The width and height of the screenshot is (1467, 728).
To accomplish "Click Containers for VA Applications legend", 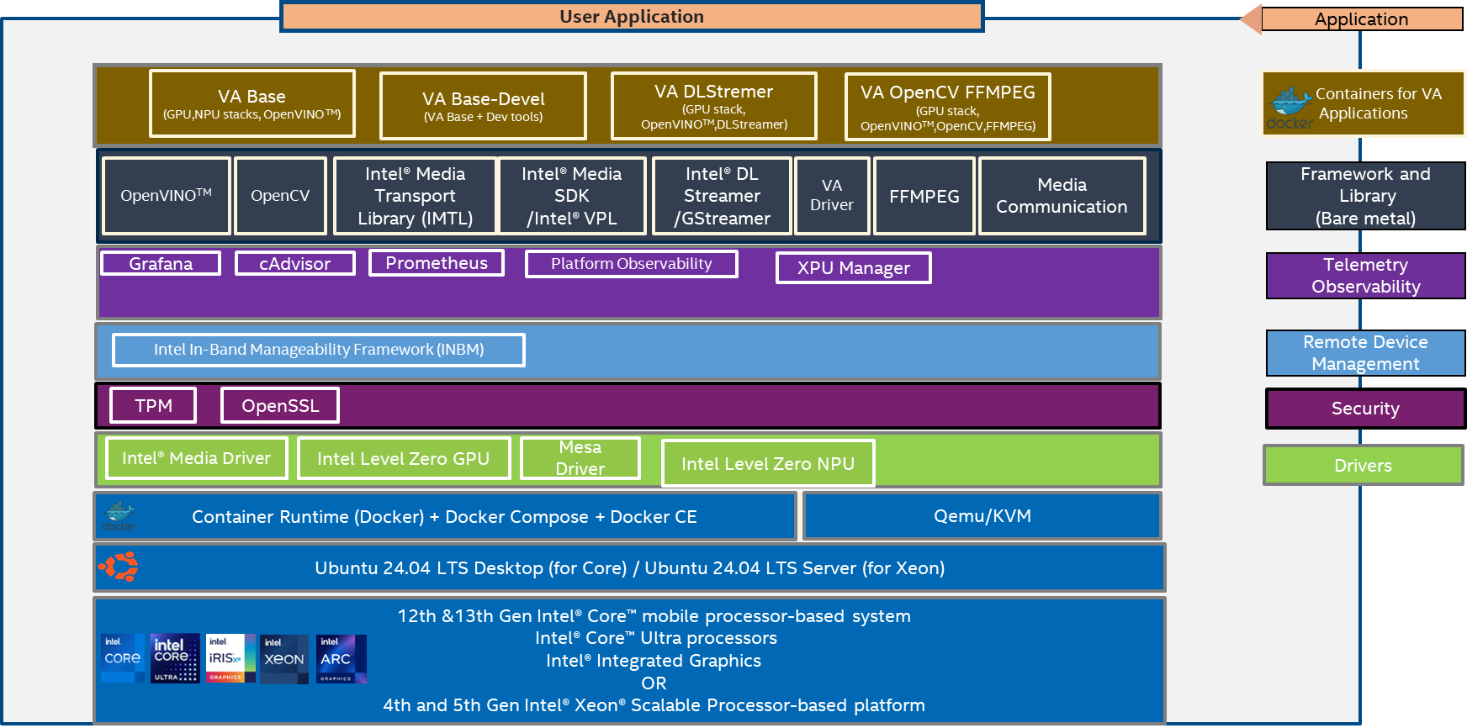I will coord(1364,103).
